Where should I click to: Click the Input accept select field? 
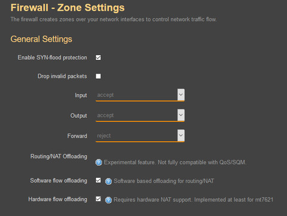pyautogui.click(x=140, y=95)
